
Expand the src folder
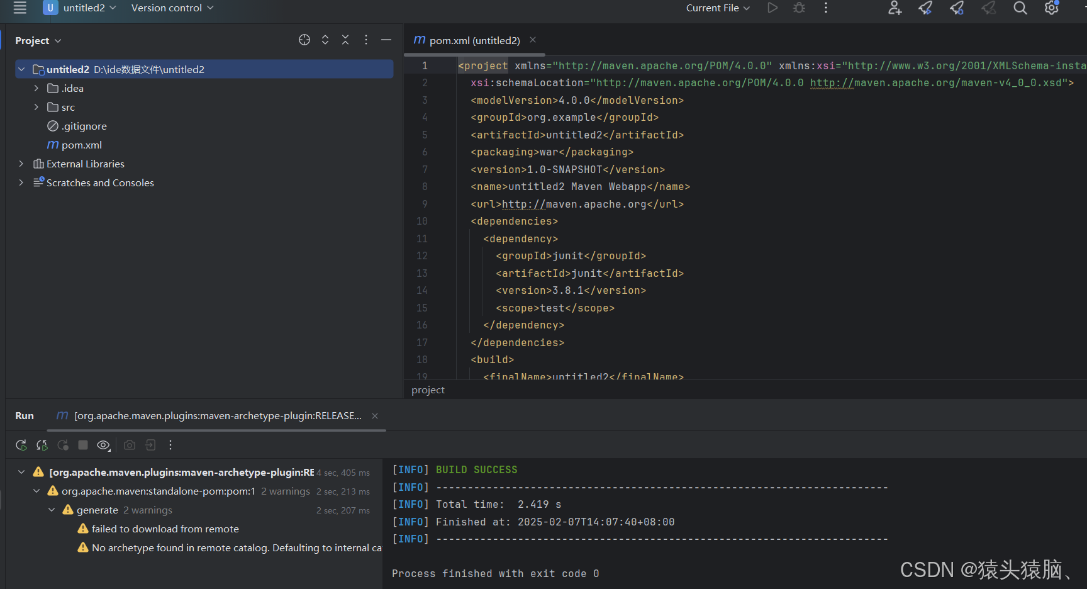pos(36,107)
